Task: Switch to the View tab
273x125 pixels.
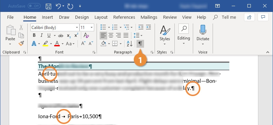Action: (187, 17)
